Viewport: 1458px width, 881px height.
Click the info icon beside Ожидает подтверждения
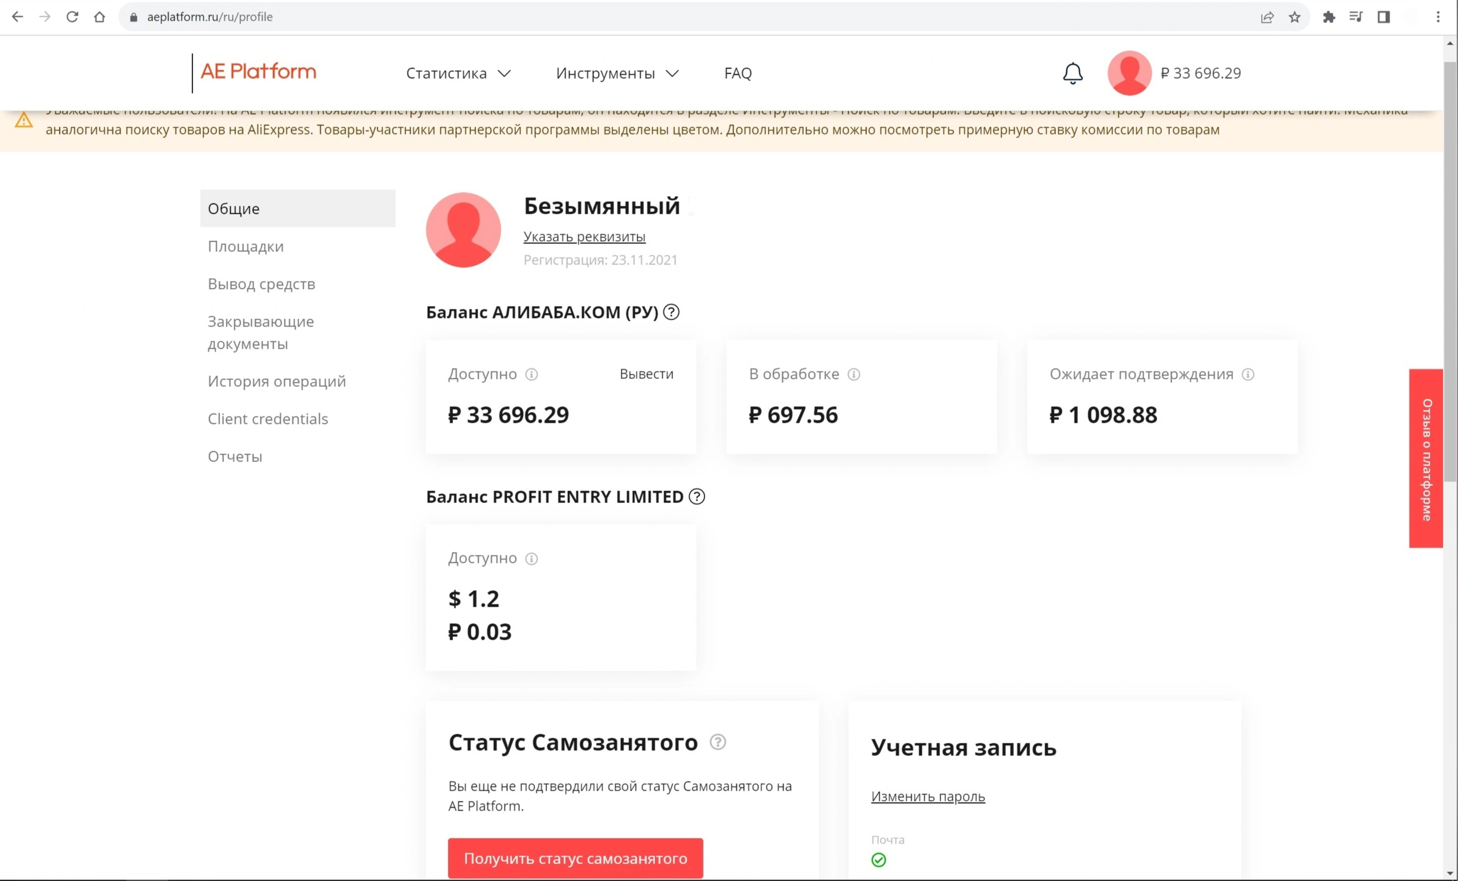(x=1248, y=375)
